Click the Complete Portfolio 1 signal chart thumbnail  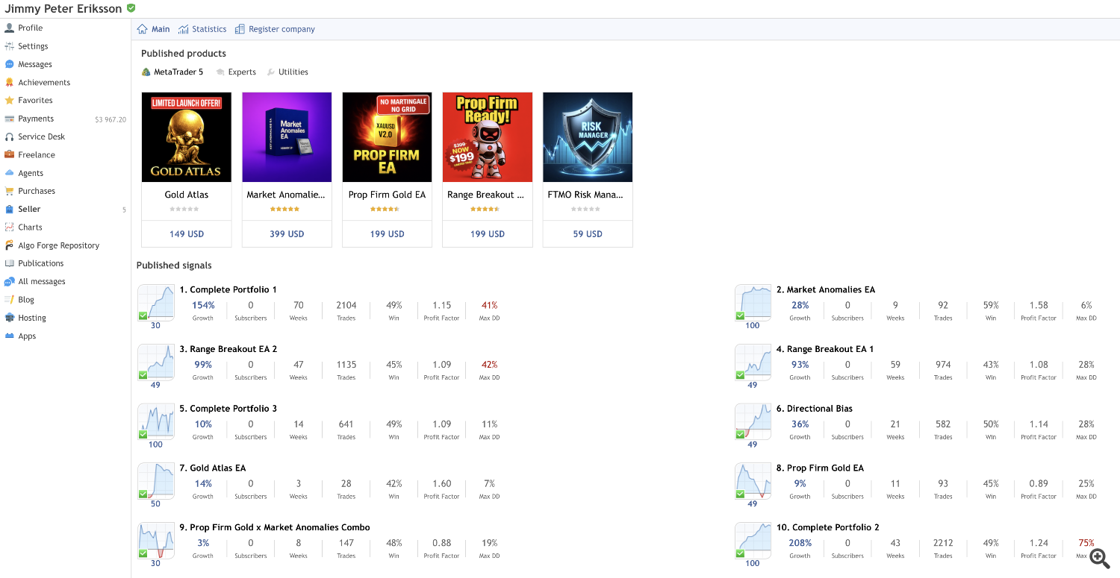coord(155,302)
